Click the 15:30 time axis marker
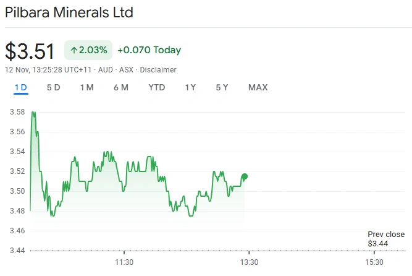The height and width of the screenshot is (276, 412). coord(374,262)
